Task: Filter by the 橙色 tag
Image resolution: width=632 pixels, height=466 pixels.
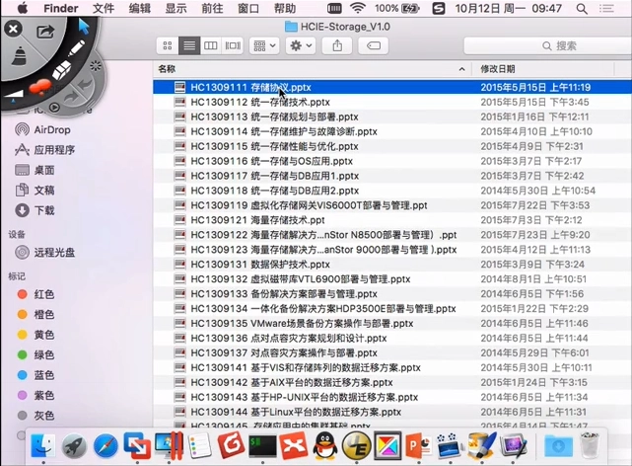Action: pyautogui.click(x=35, y=314)
